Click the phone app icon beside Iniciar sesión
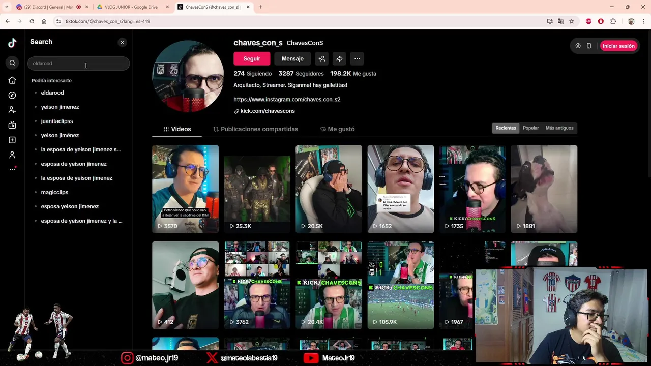Screen dimensions: 651x366 (589, 46)
